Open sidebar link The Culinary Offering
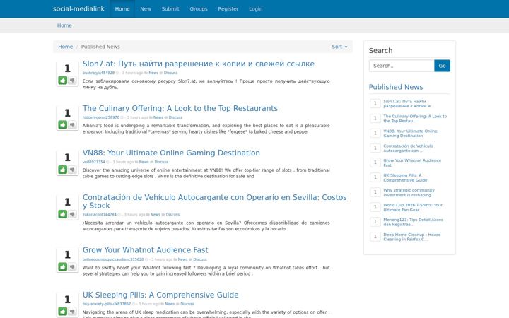Image resolution: width=509 pixels, height=318 pixels. tap(415, 119)
